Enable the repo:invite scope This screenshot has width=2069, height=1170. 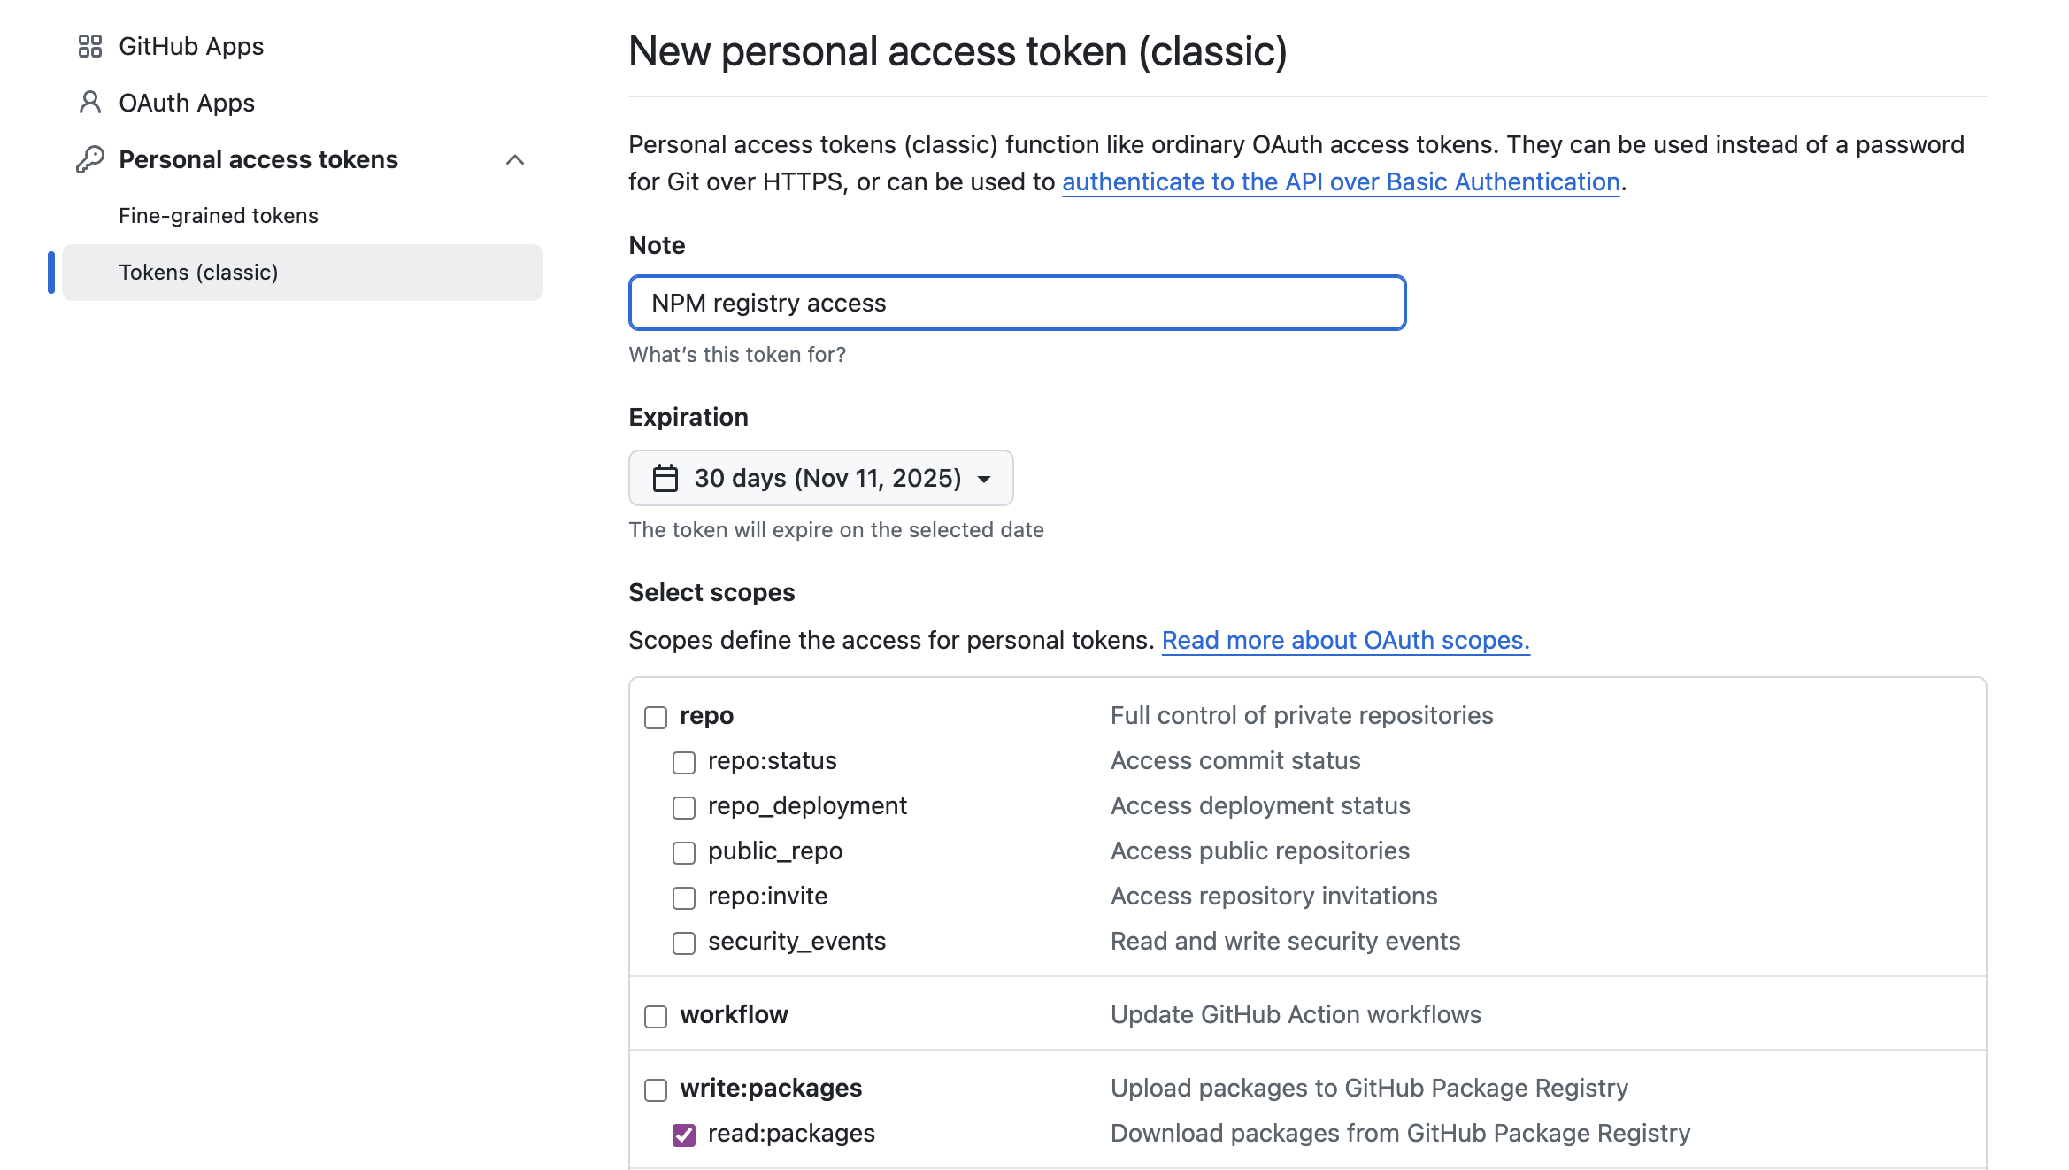point(684,897)
